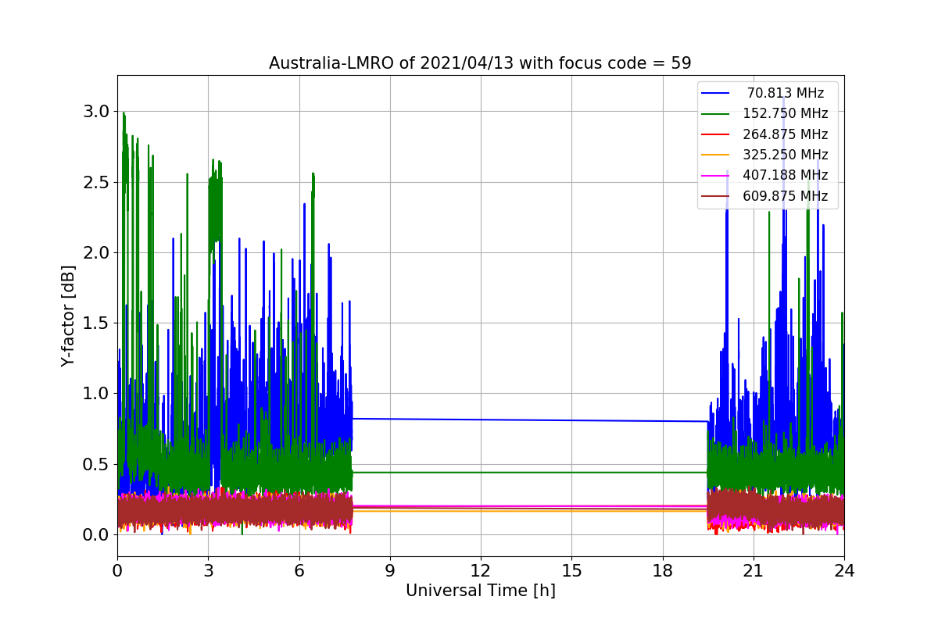Click the Universal Time [h] axis label
The image size is (938, 625).
(480, 591)
